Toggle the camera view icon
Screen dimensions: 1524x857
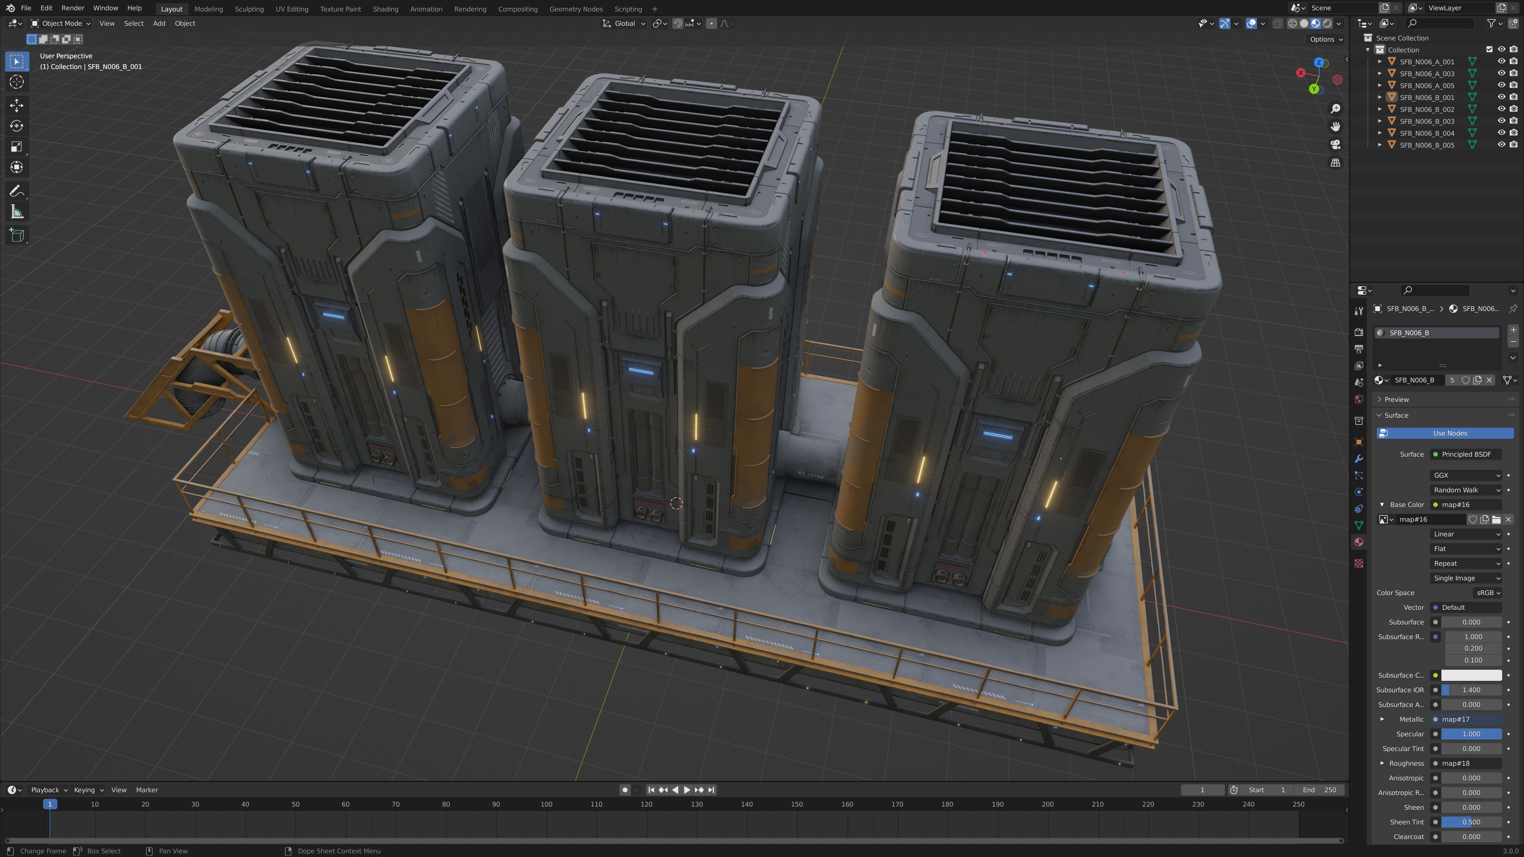[x=1335, y=144]
